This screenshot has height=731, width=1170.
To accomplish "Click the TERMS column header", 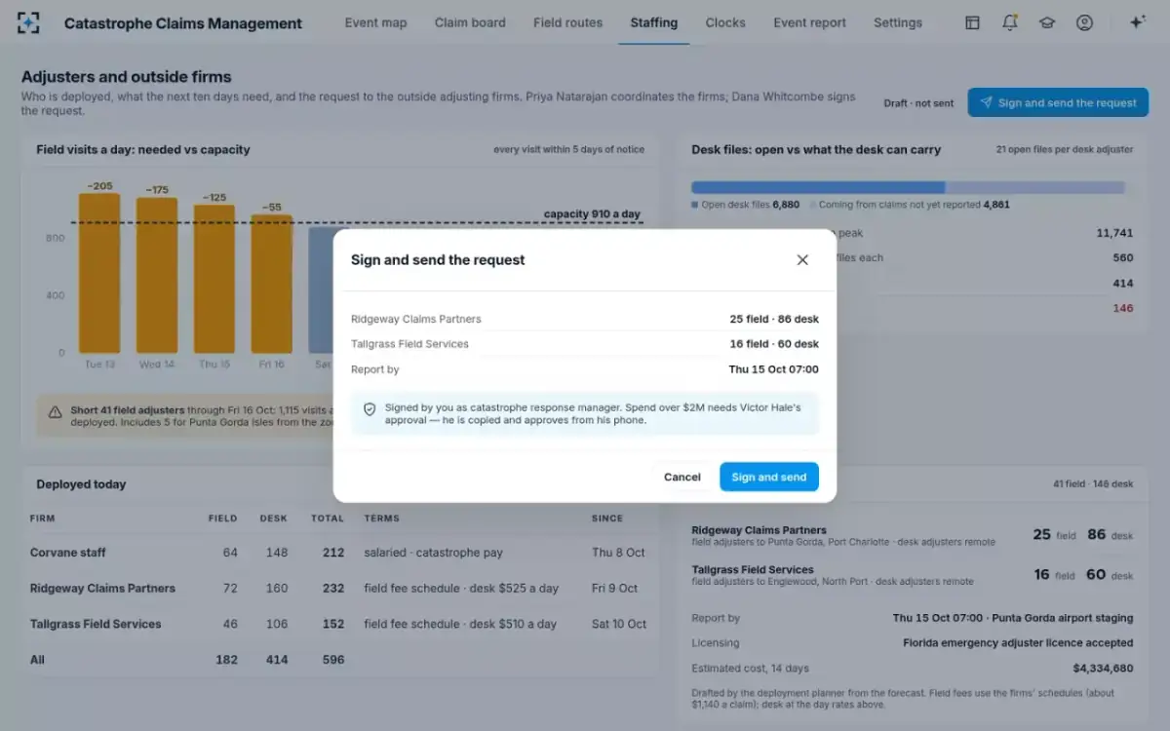I will point(382,519).
